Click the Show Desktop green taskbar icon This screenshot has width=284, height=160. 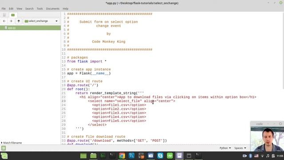(83, 156)
